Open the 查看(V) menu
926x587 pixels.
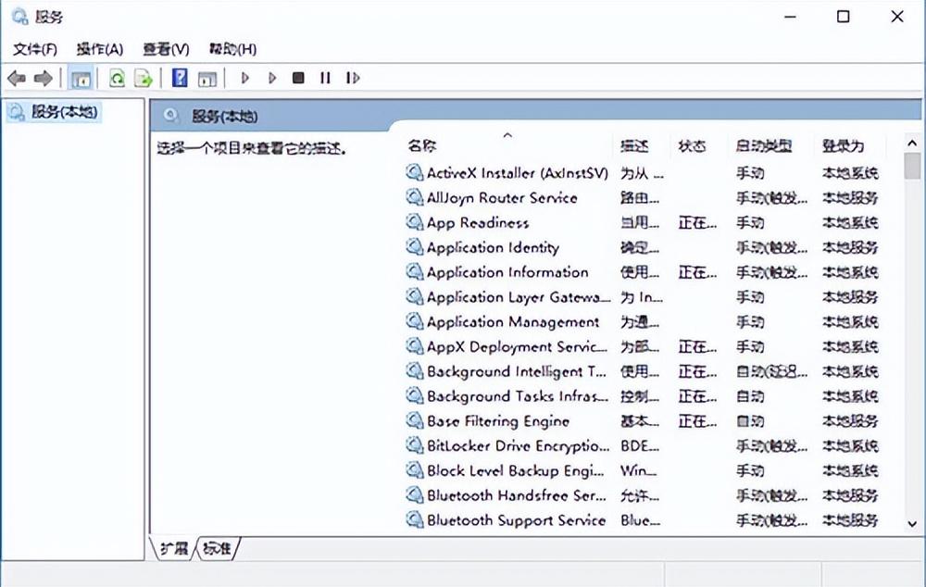pyautogui.click(x=166, y=49)
